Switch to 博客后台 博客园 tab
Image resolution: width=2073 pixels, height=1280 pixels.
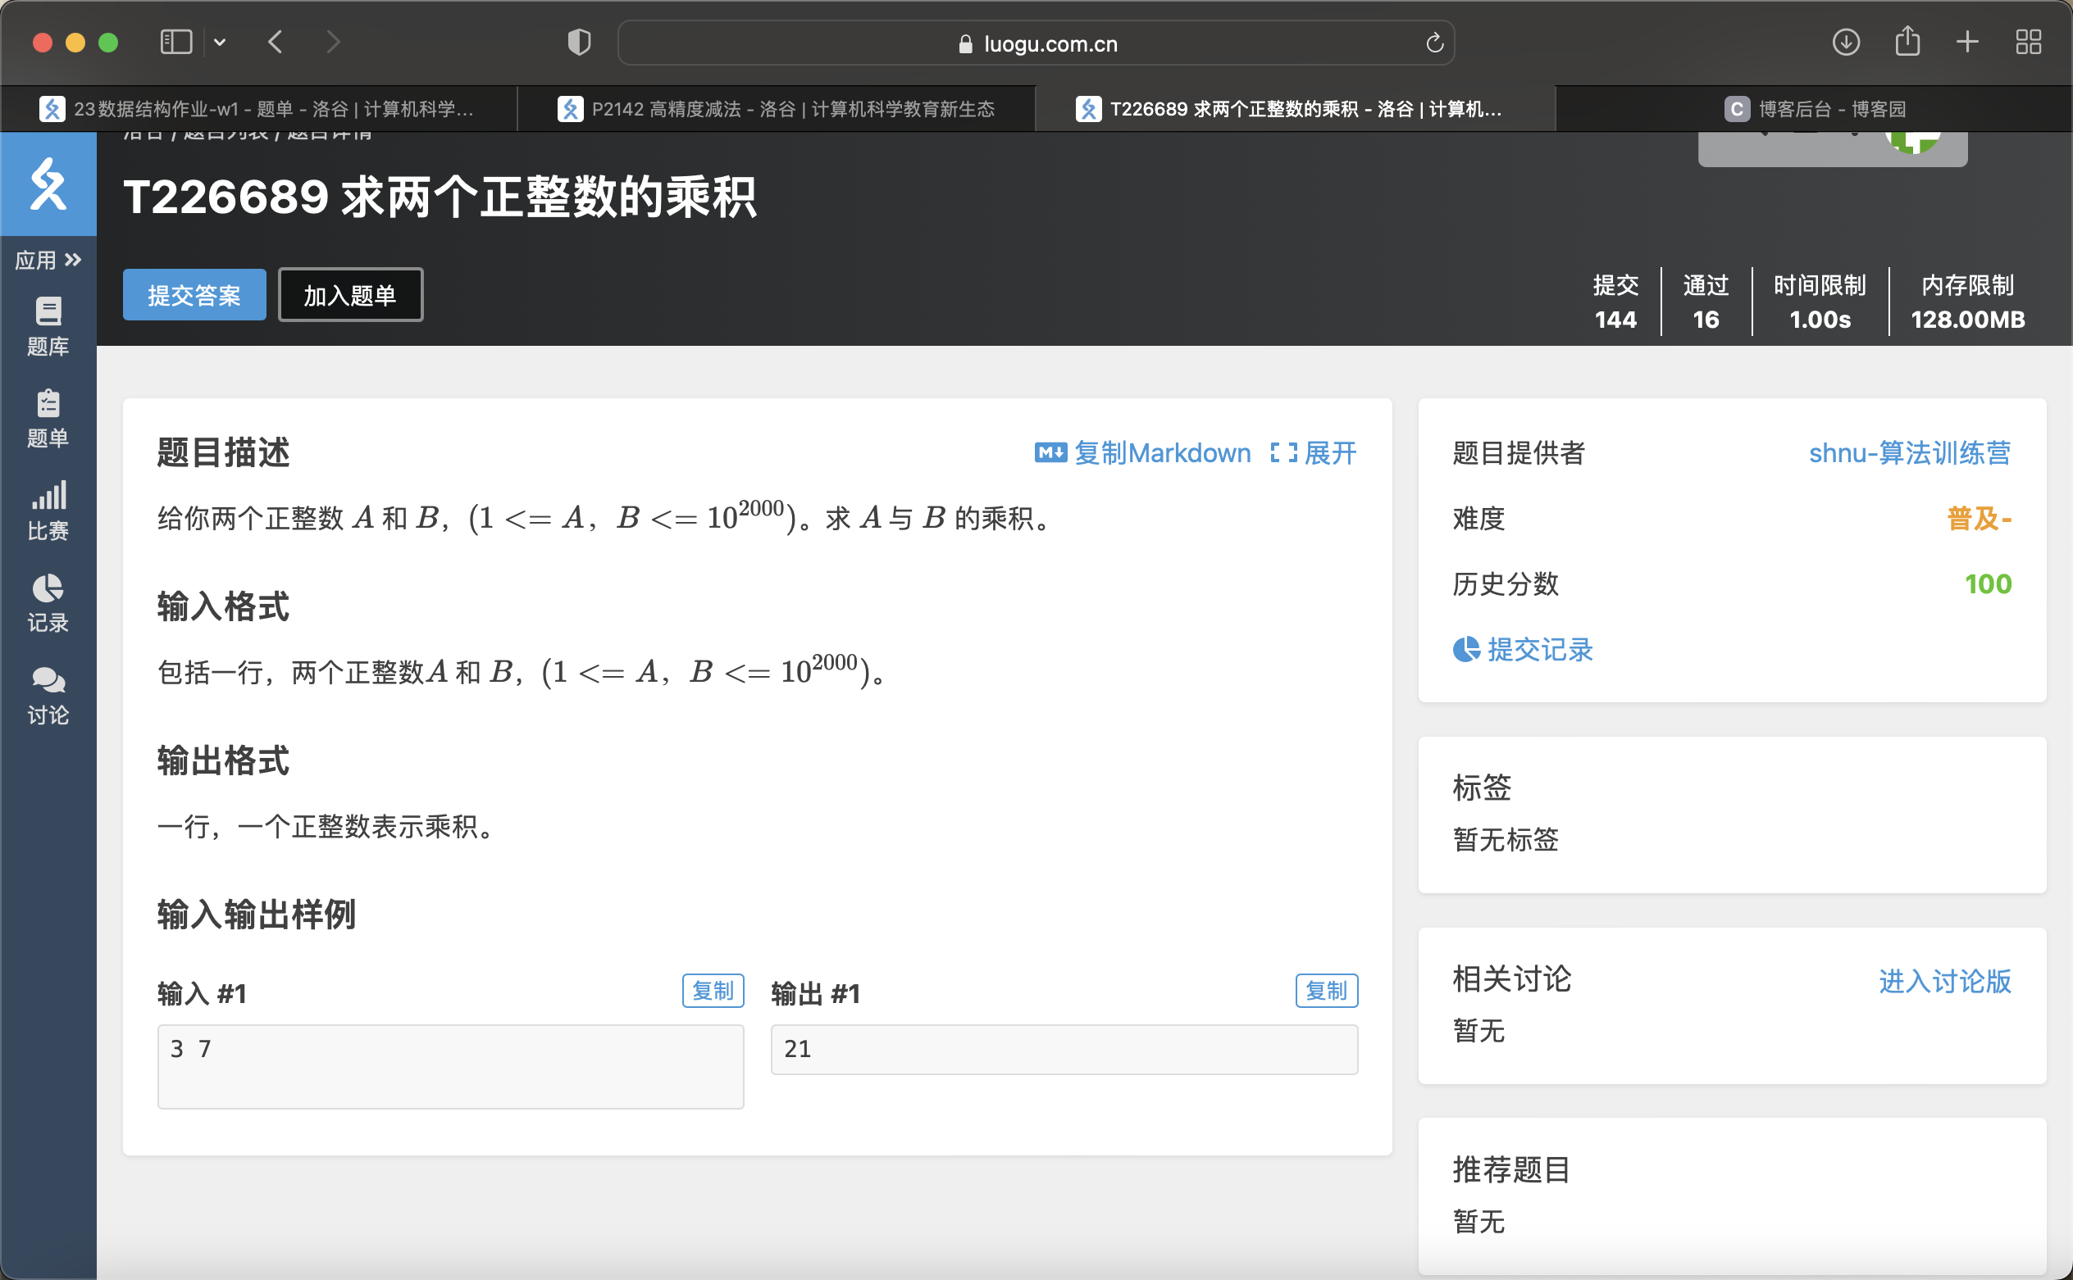click(1815, 109)
